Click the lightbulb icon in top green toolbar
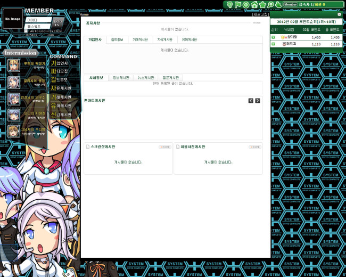Image resolution: width=346 pixels, height=277 pixels. [230, 5]
